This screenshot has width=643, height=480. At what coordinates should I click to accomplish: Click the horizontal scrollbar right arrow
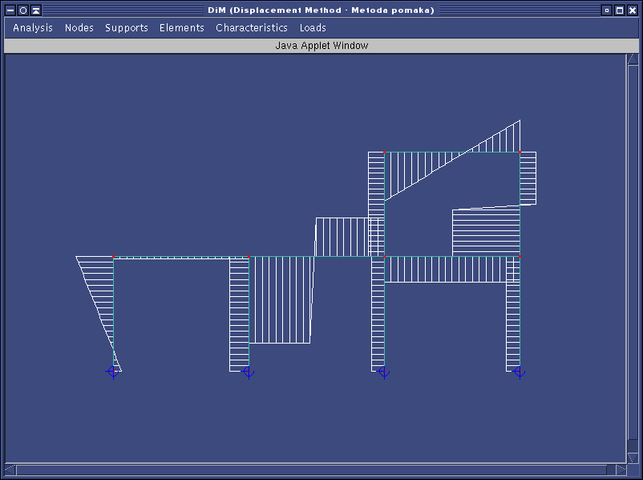621,470
